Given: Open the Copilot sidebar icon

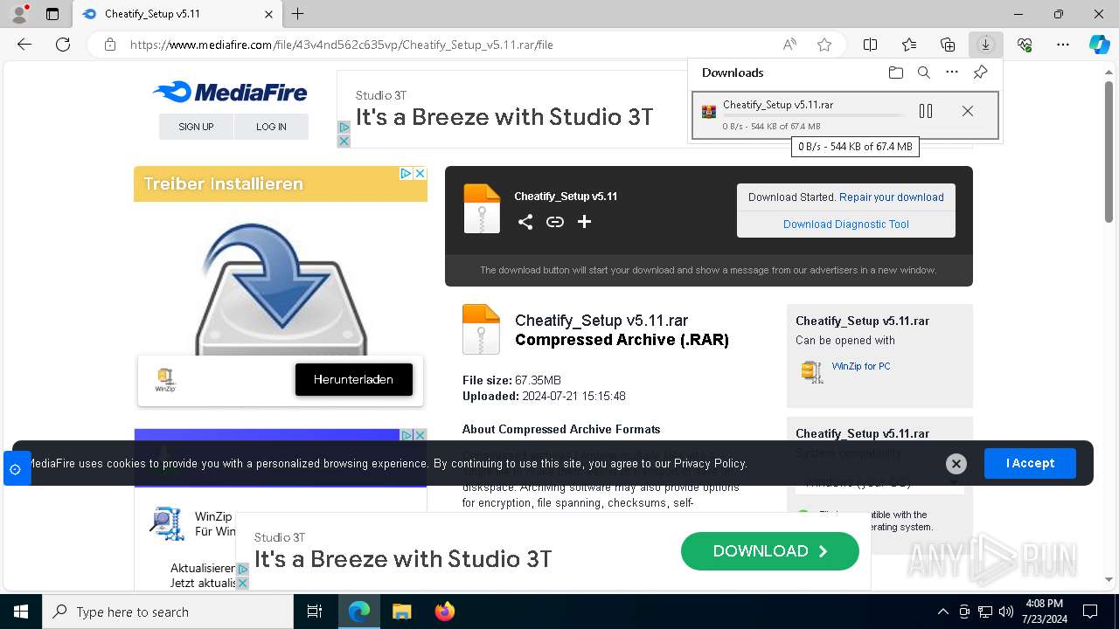Looking at the screenshot, I should click(x=1099, y=45).
